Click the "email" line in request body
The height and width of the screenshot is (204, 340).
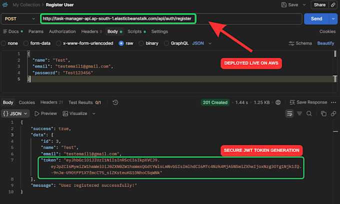click(x=72, y=66)
